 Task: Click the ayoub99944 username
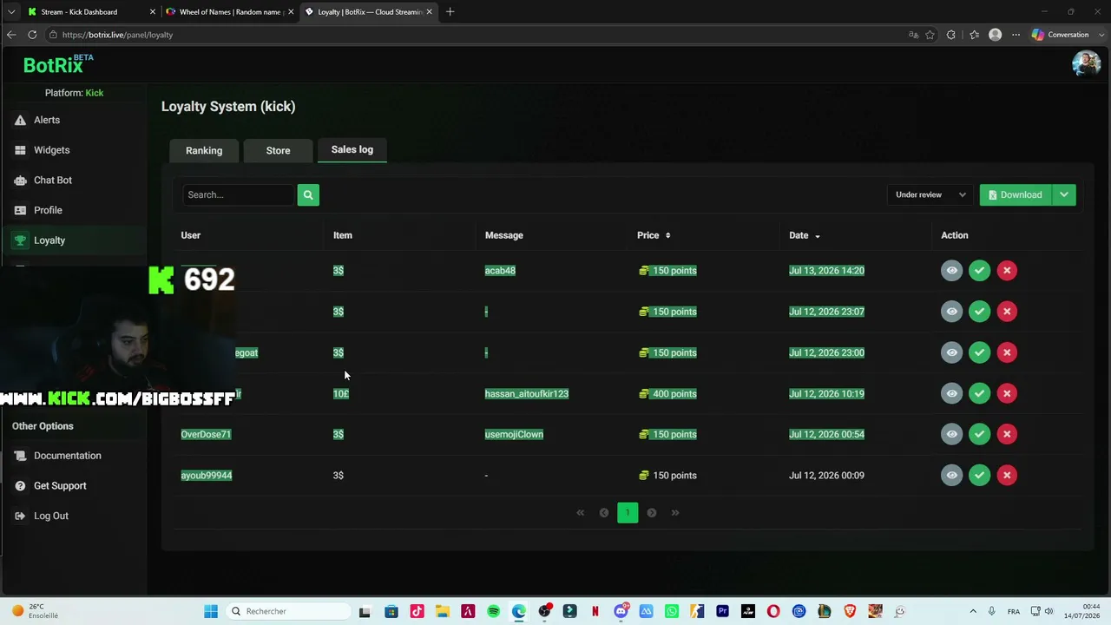207,476
